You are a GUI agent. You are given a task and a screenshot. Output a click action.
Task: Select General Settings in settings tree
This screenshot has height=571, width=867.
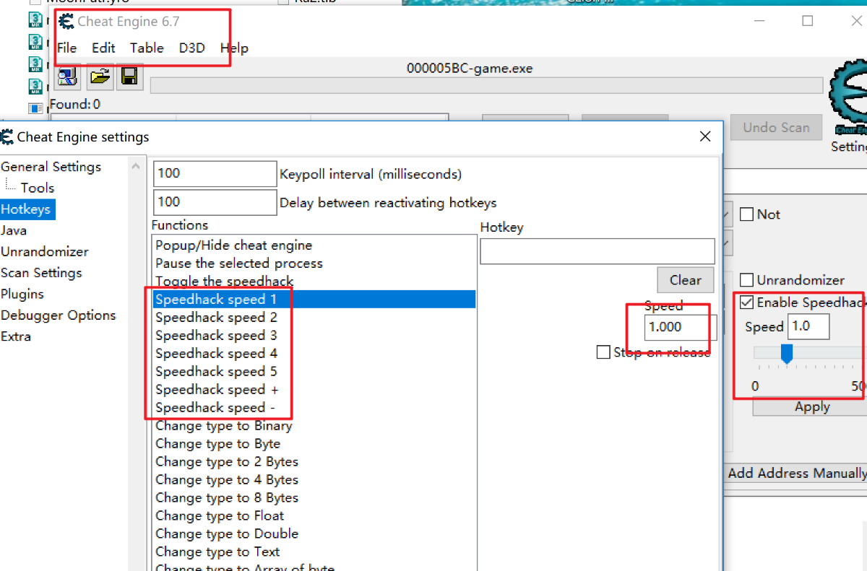51,167
